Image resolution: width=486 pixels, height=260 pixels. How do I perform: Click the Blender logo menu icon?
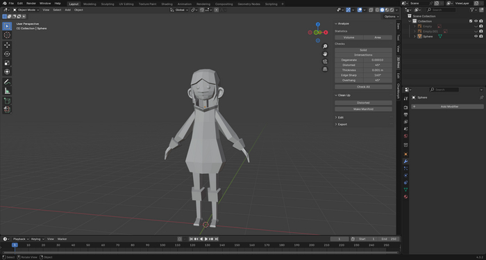4,3
